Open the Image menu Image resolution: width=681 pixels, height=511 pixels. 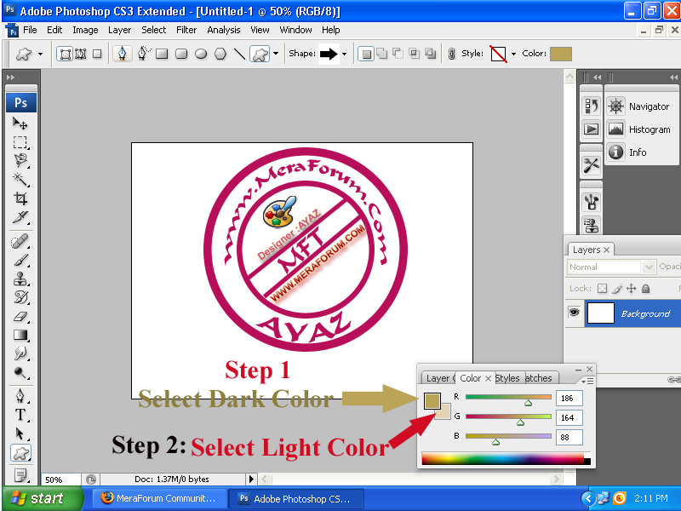85,30
